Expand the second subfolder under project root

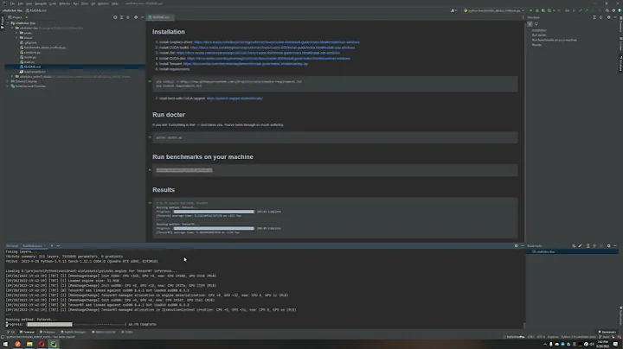point(16,38)
